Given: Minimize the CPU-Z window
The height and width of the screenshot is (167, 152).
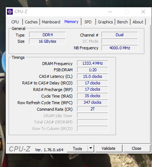Looking at the screenshot, I should click(110, 12).
